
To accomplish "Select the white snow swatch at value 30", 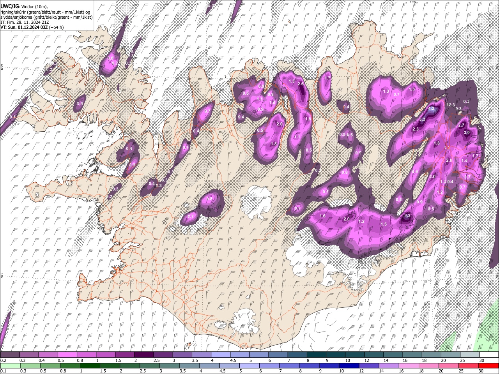I will (489, 355).
